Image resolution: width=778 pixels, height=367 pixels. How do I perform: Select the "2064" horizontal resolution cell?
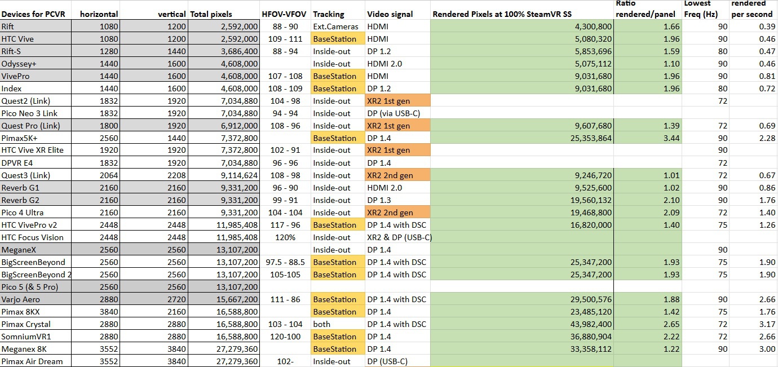click(x=96, y=175)
